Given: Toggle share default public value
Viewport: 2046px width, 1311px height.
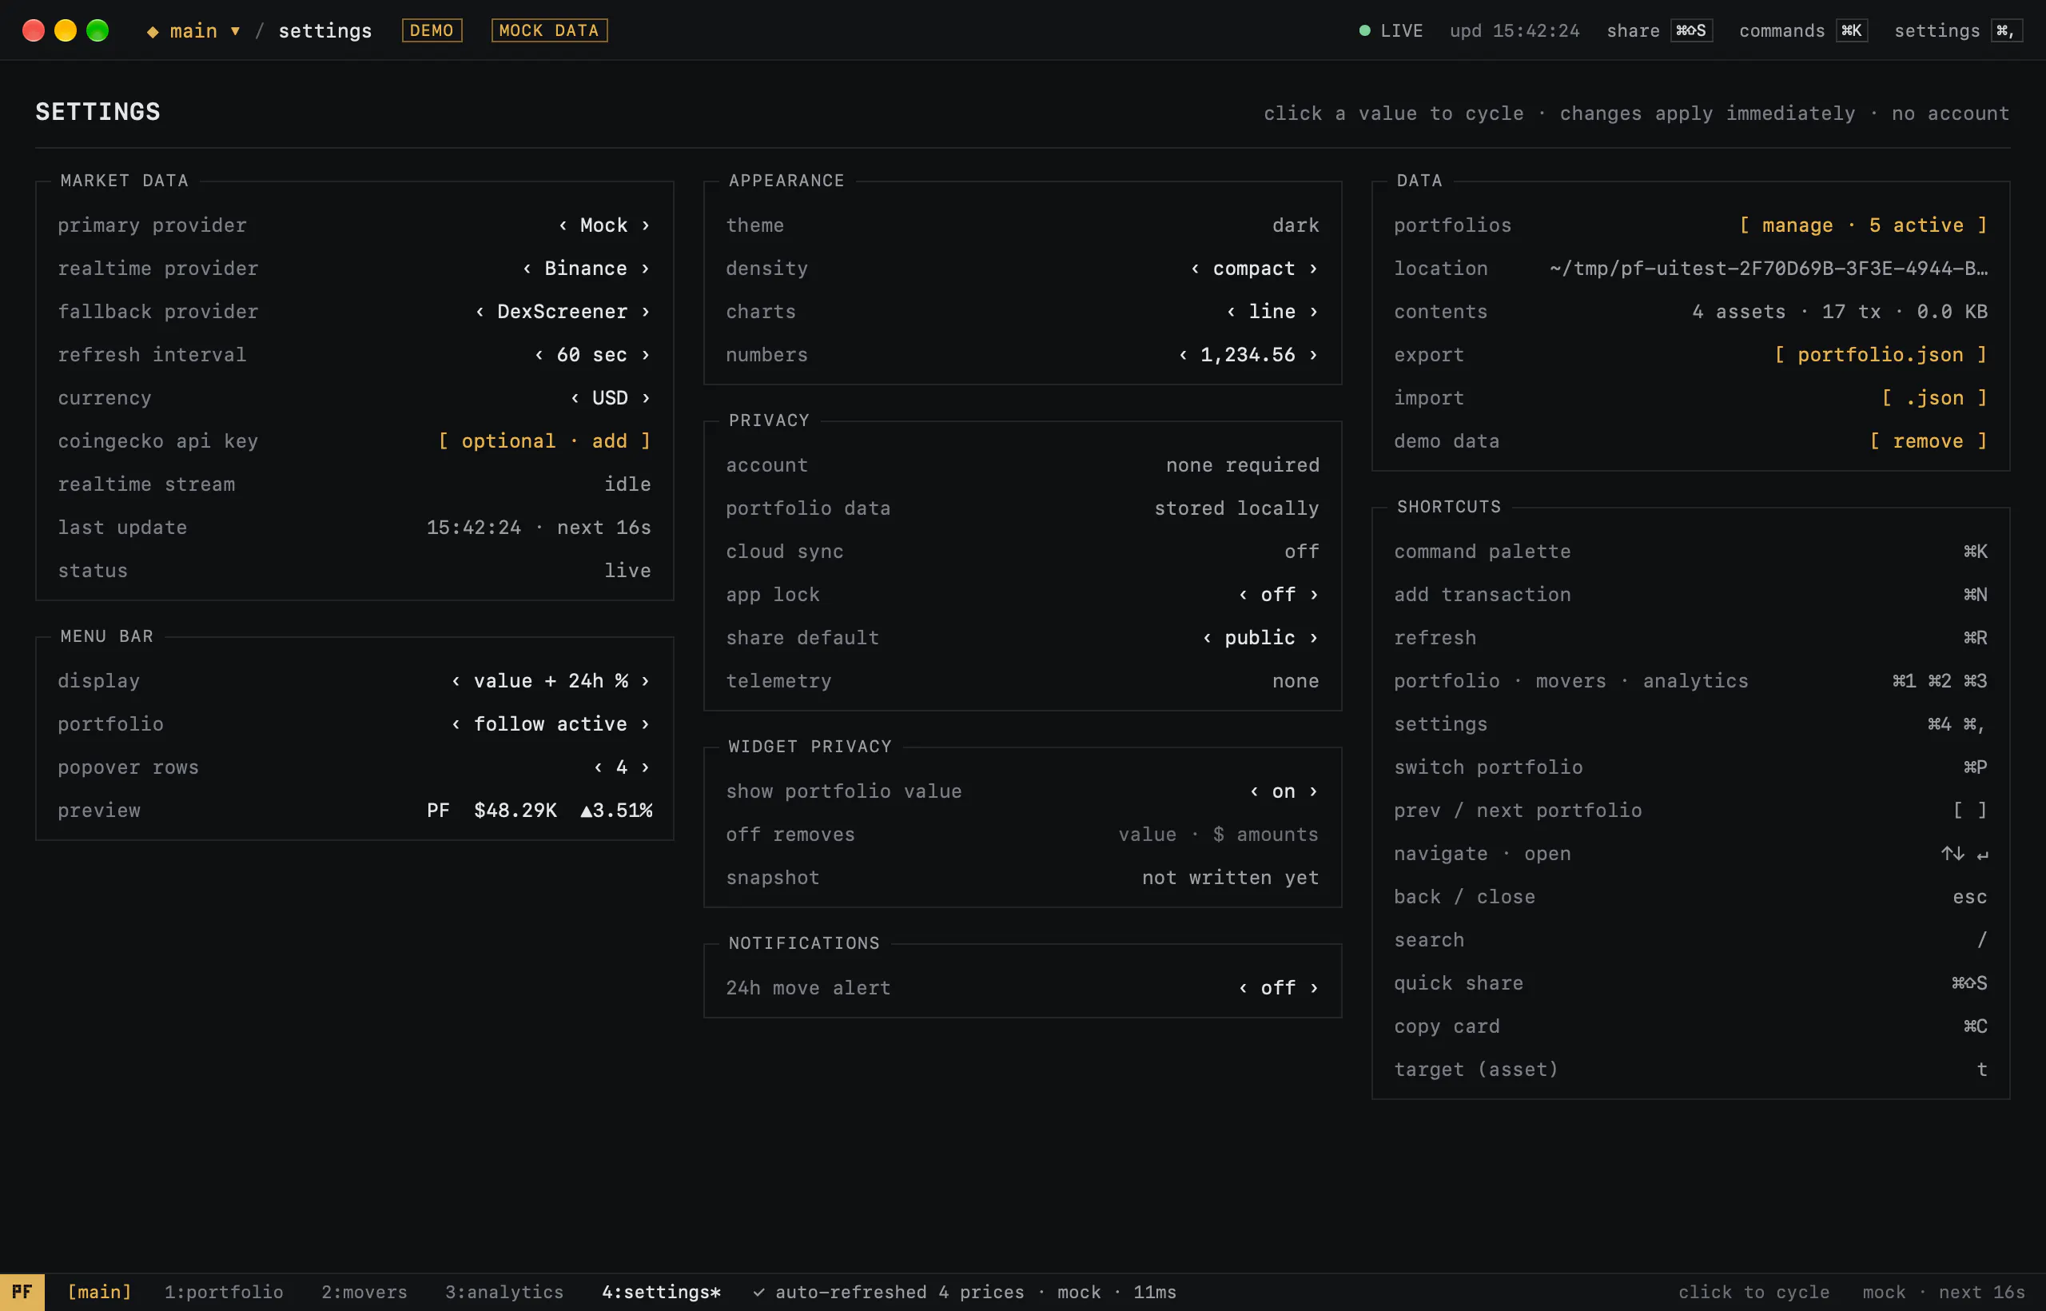Looking at the screenshot, I should coord(1260,639).
